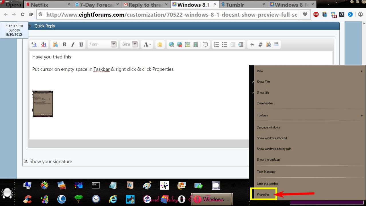Open the text color picker dropdown
This screenshot has height=206, width=366.
point(147,44)
